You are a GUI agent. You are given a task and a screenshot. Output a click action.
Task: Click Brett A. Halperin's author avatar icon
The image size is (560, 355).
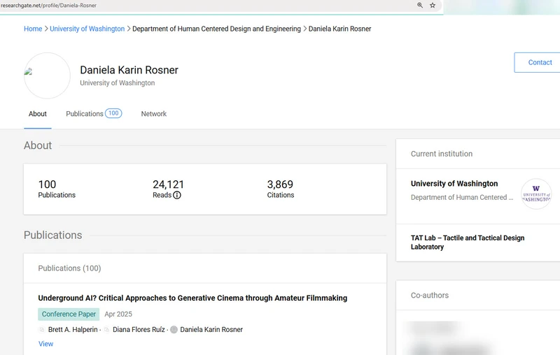pyautogui.click(x=42, y=330)
